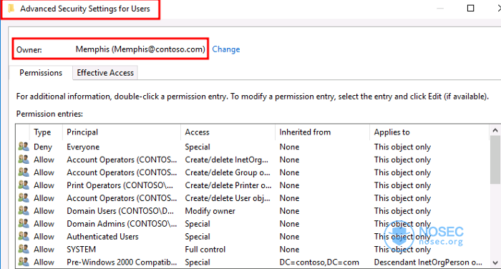Maximize the Advanced Security Settings window
The height and width of the screenshot is (269, 501).
(x=470, y=8)
